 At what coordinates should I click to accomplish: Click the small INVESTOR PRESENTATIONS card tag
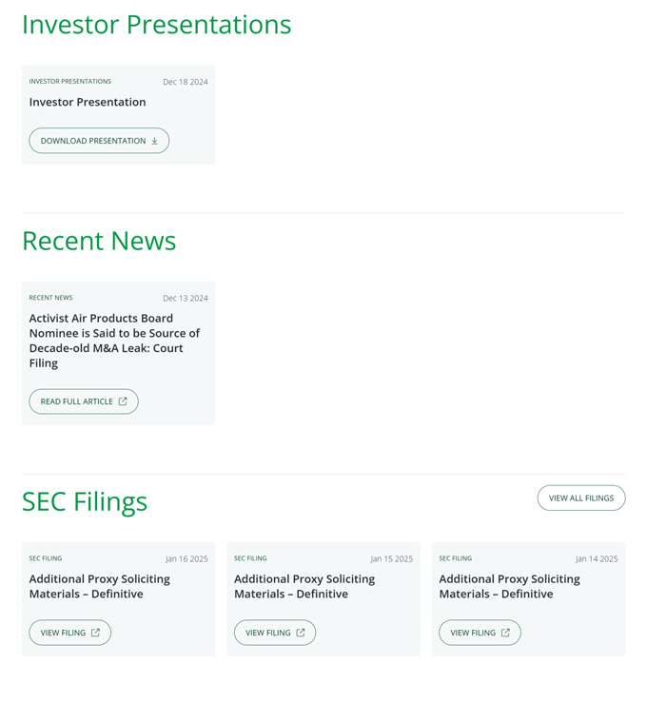tap(69, 82)
